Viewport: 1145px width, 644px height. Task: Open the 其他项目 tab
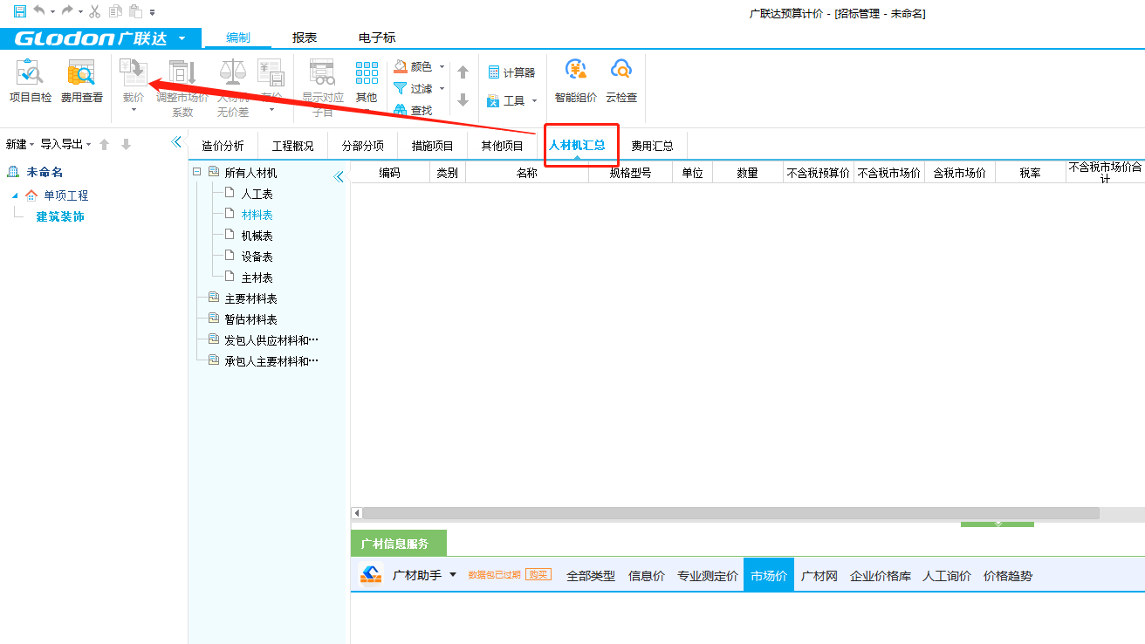click(503, 146)
